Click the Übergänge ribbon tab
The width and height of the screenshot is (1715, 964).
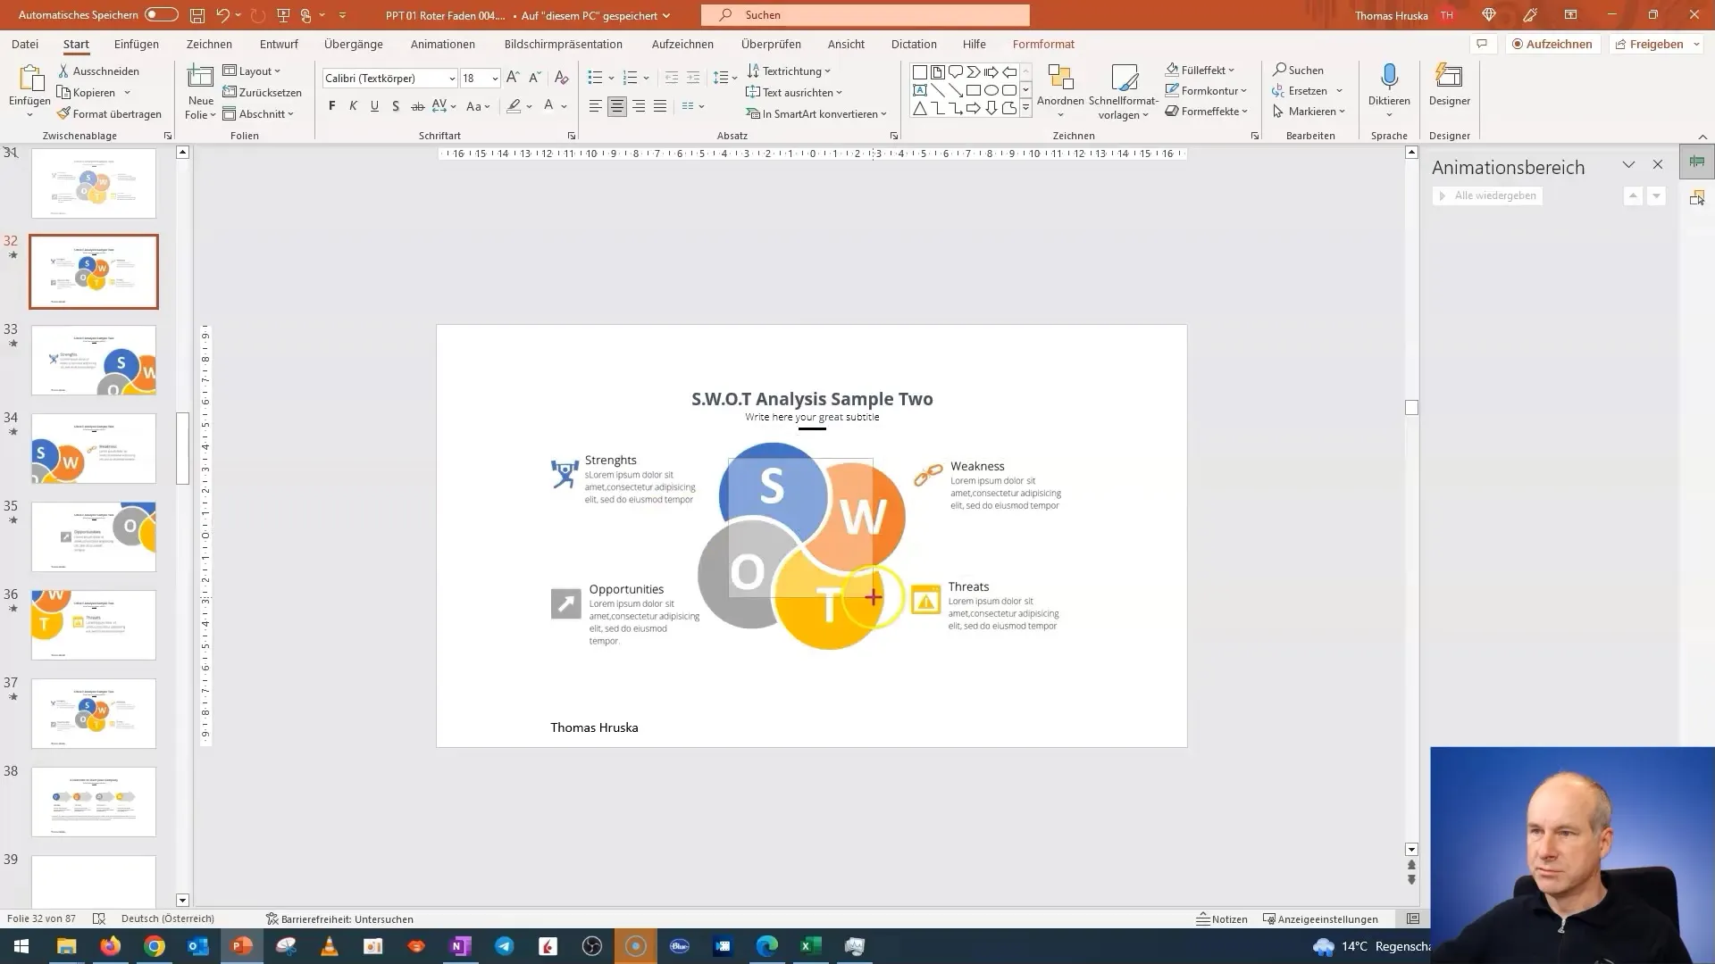pyautogui.click(x=354, y=44)
